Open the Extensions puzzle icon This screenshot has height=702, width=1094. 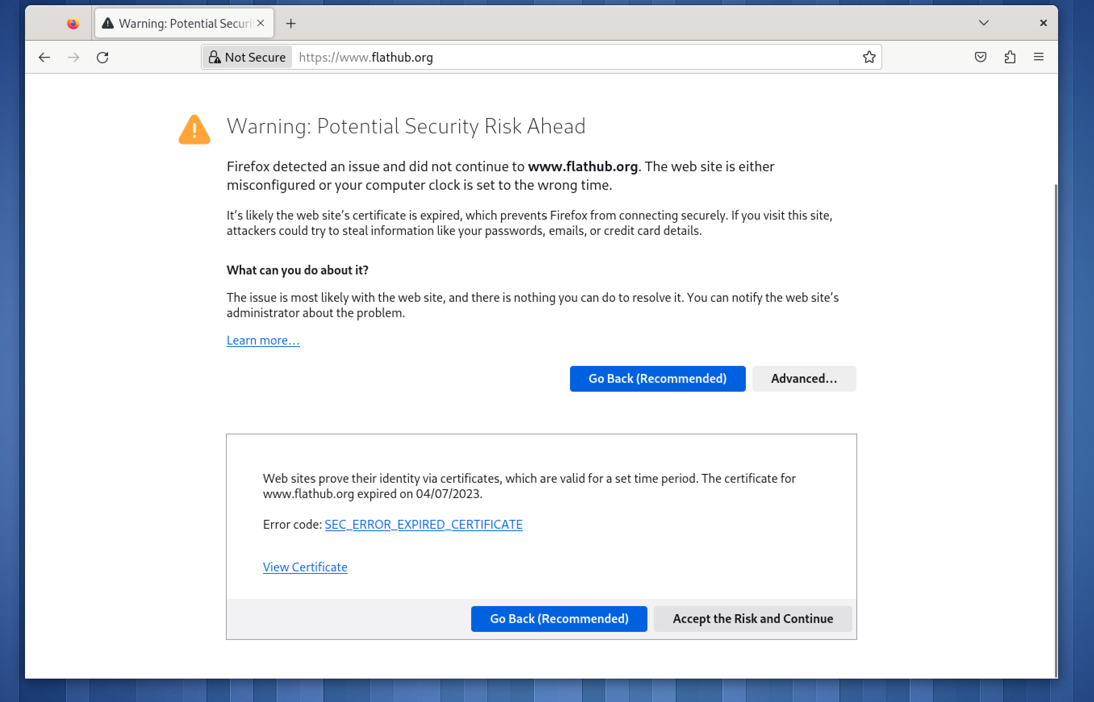(1010, 57)
